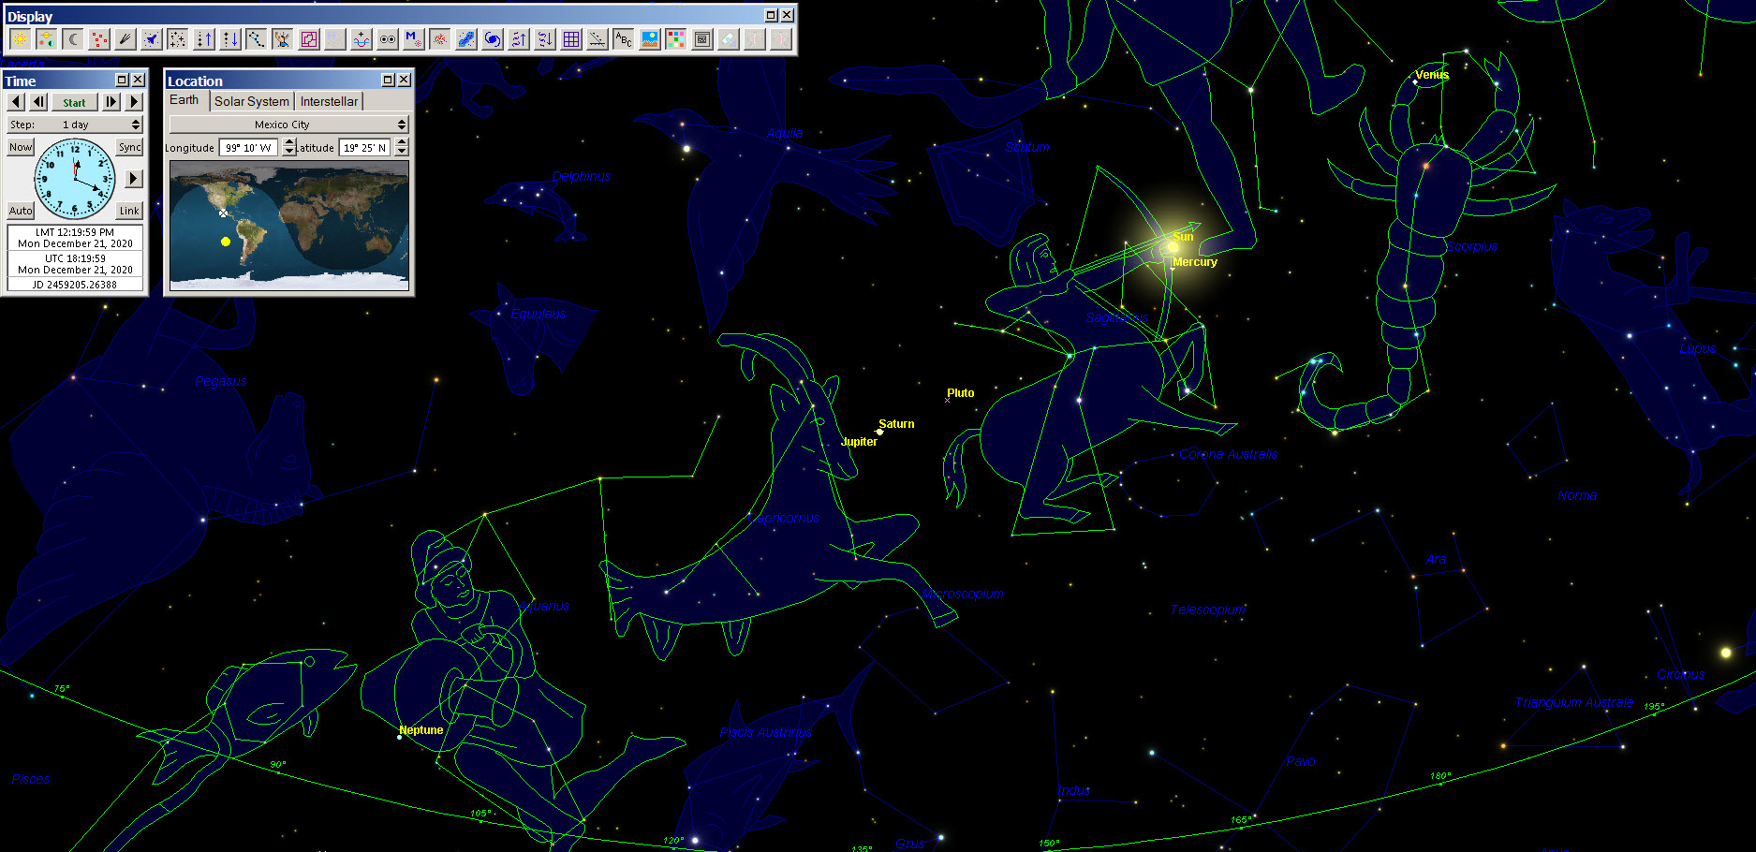Click the yellow Sun dot on world map
The image size is (1756, 852).
tap(226, 242)
